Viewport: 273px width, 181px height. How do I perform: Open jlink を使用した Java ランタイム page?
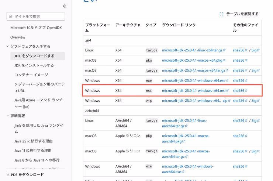(x=39, y=128)
